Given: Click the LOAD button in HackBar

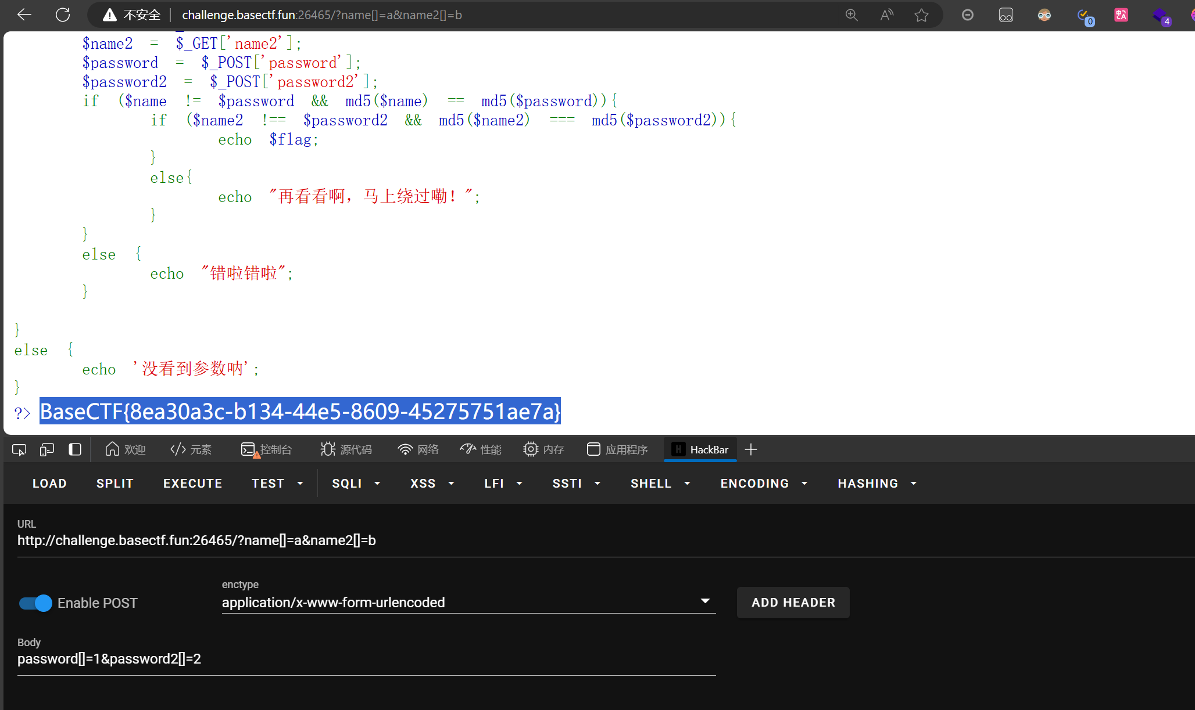Looking at the screenshot, I should [49, 484].
